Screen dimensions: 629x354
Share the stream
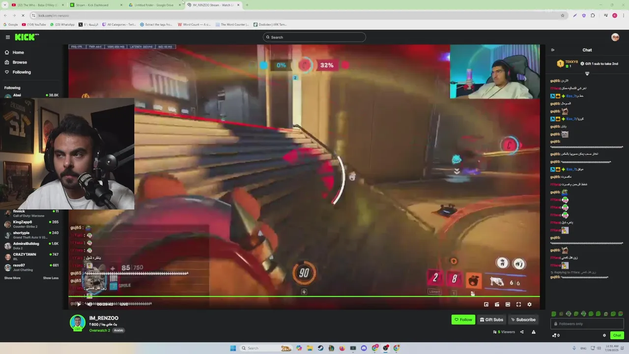pos(522,332)
